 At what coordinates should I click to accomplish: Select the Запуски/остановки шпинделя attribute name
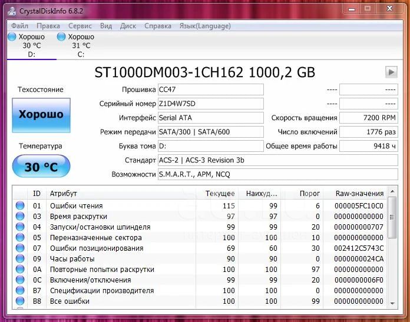(100, 227)
